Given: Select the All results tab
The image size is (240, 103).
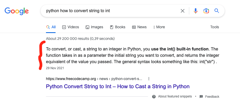Looking at the screenshot, I should [x=51, y=27].
